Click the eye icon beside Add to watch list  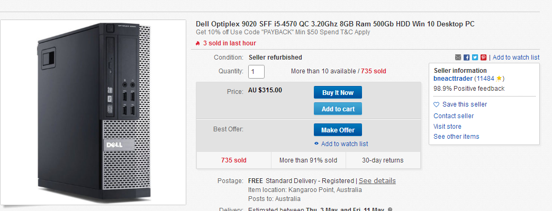pos(316,143)
